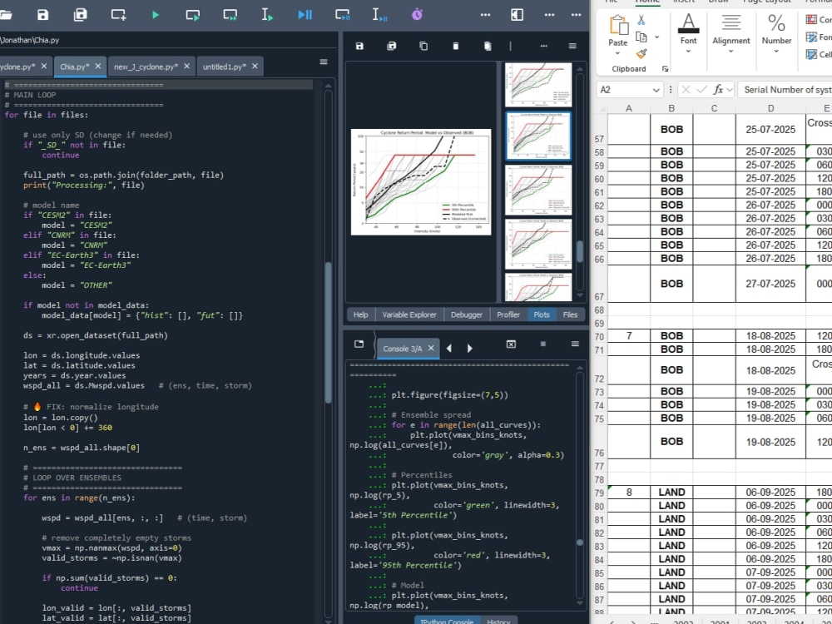Viewport: 832px width, 624px height.
Task: Create a new cell in Spyder toolbar
Action: pyautogui.click(x=118, y=15)
